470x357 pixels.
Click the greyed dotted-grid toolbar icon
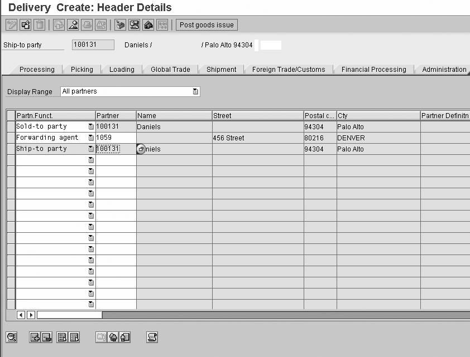162,25
